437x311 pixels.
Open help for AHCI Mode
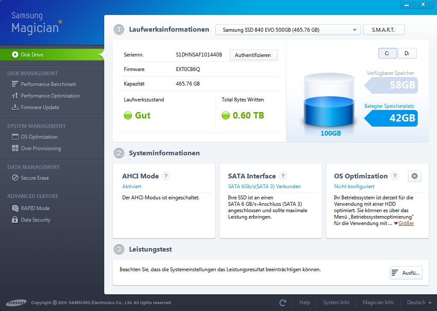click(x=166, y=176)
